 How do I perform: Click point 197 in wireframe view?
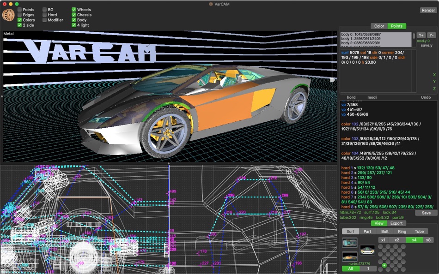(x=303, y=234)
